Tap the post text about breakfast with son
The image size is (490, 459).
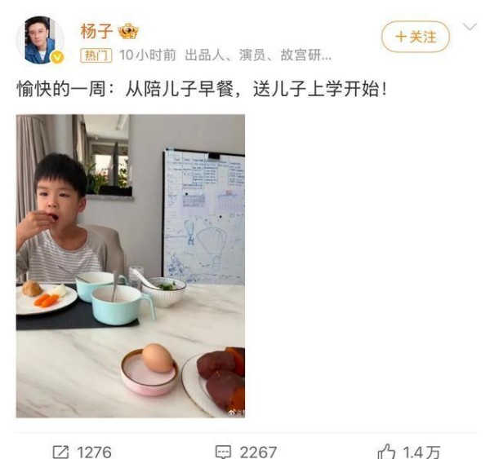click(x=202, y=89)
